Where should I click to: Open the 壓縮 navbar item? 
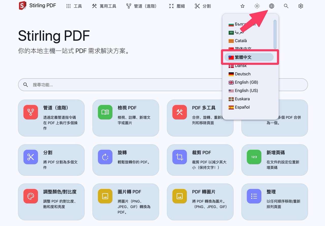[x=177, y=6]
